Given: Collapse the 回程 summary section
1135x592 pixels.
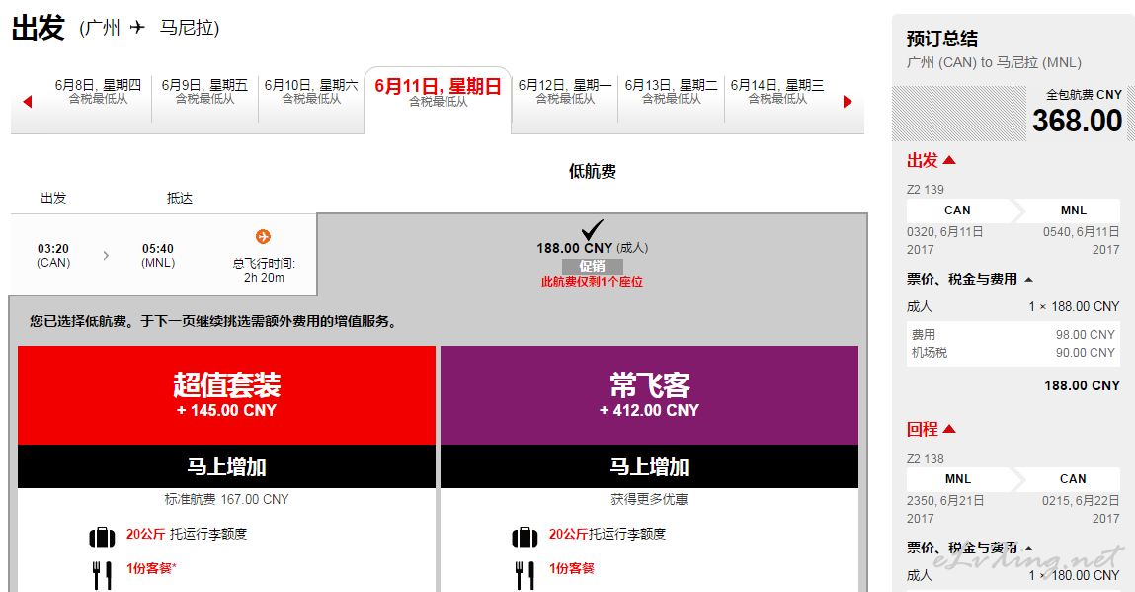Looking at the screenshot, I should point(948,429).
